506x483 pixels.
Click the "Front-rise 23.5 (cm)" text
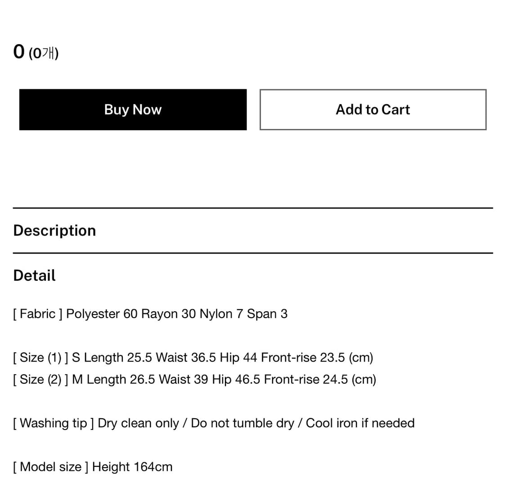click(x=317, y=358)
